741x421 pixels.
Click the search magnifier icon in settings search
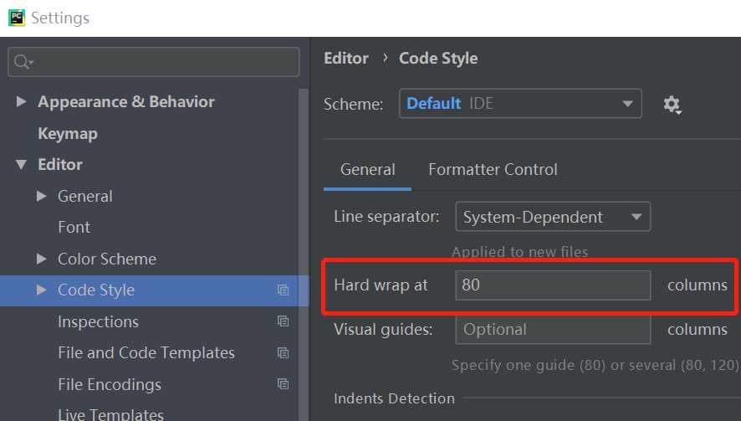click(x=23, y=63)
